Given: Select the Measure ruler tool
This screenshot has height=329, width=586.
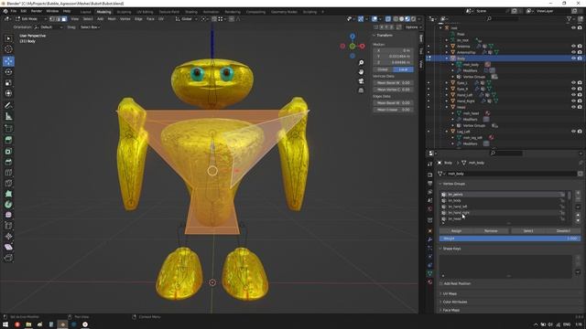Looking at the screenshot, I should tap(8, 116).
